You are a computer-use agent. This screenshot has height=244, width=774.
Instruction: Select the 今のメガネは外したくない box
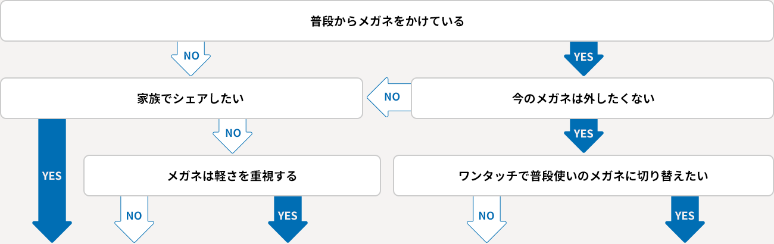coord(583,98)
